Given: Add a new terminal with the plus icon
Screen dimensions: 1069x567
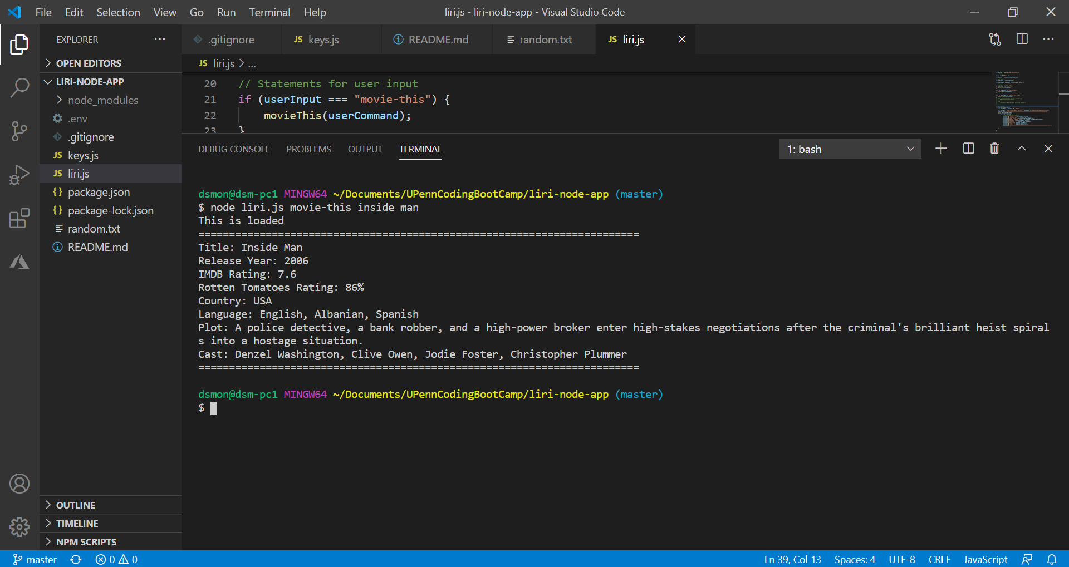Looking at the screenshot, I should click(941, 149).
